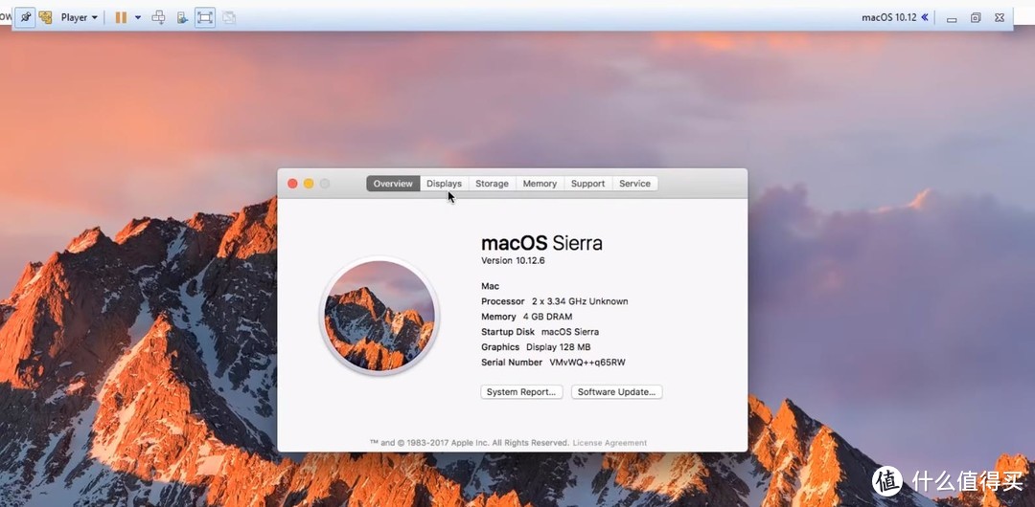Expand the power options arrow beside pause

coord(138,18)
